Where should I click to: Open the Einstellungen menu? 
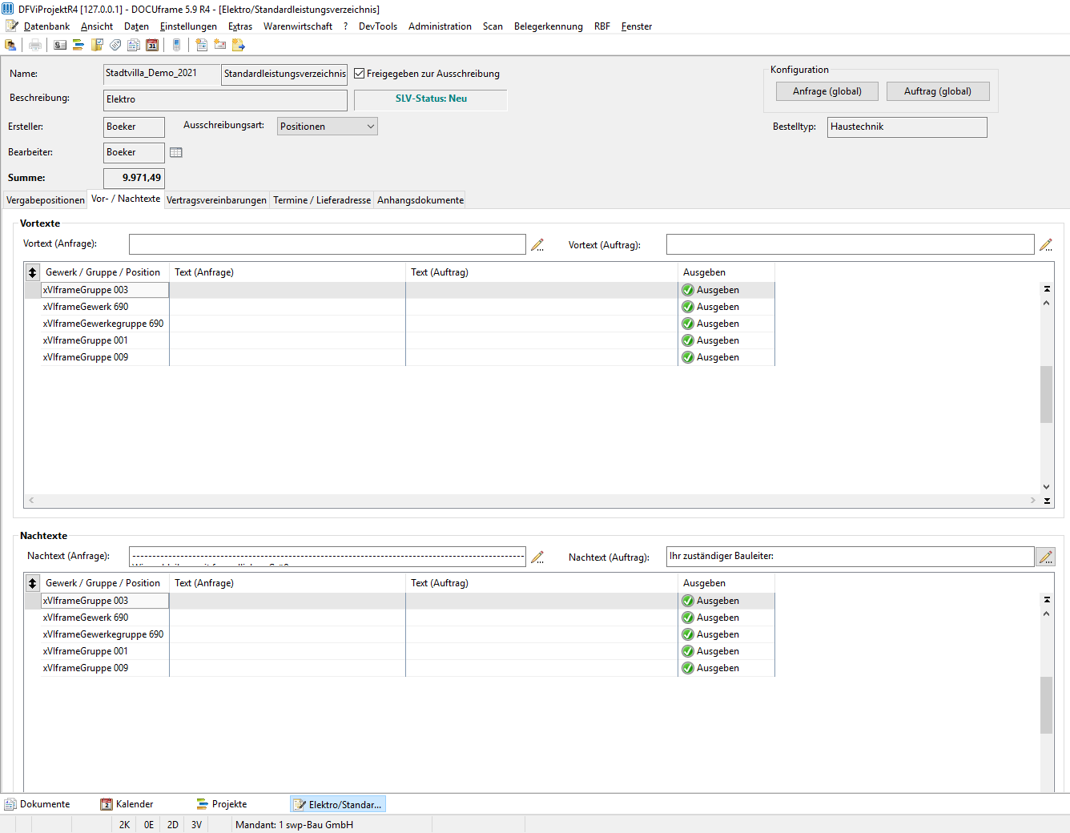188,26
